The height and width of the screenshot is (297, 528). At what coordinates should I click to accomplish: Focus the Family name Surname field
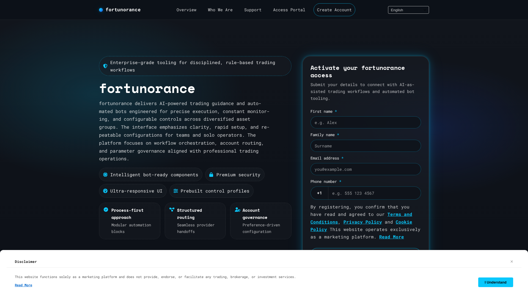tap(366, 146)
